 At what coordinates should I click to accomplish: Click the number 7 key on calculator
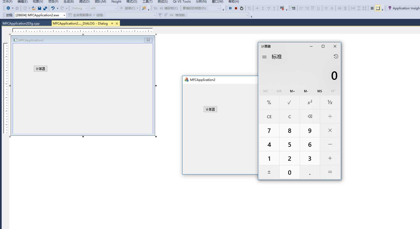coord(269,130)
